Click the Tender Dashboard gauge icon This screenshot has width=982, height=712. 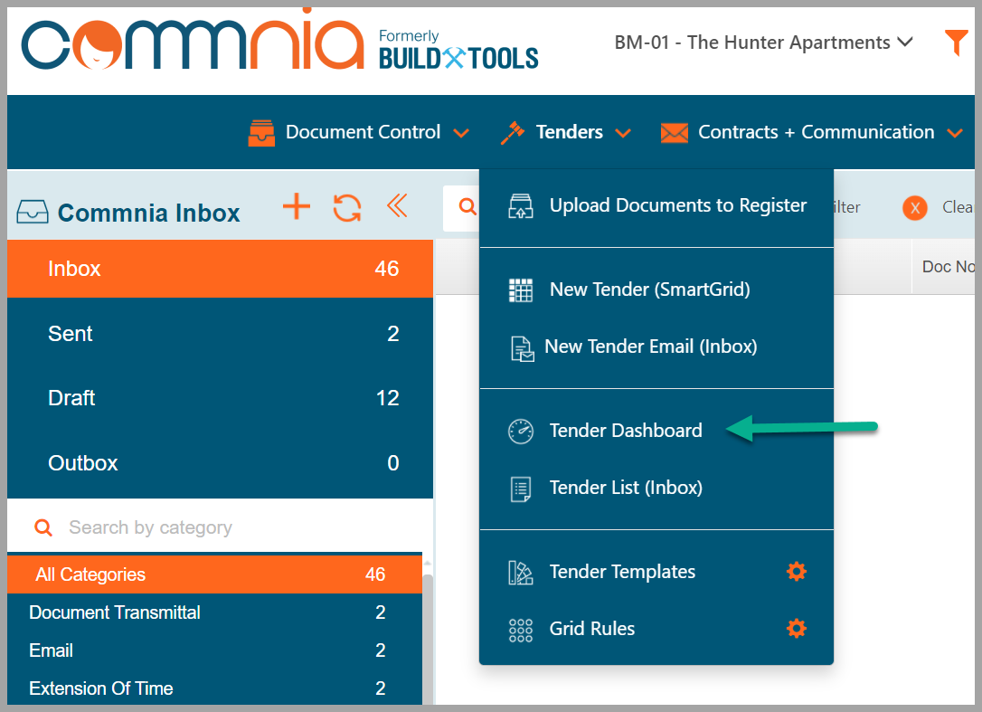pyautogui.click(x=521, y=432)
